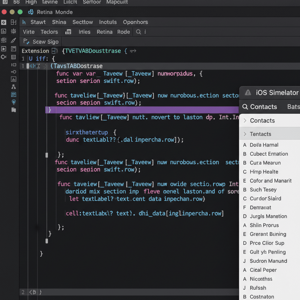The image size is (300, 300).
Task: Click the green traffic light button
Action: tap(20, 12)
